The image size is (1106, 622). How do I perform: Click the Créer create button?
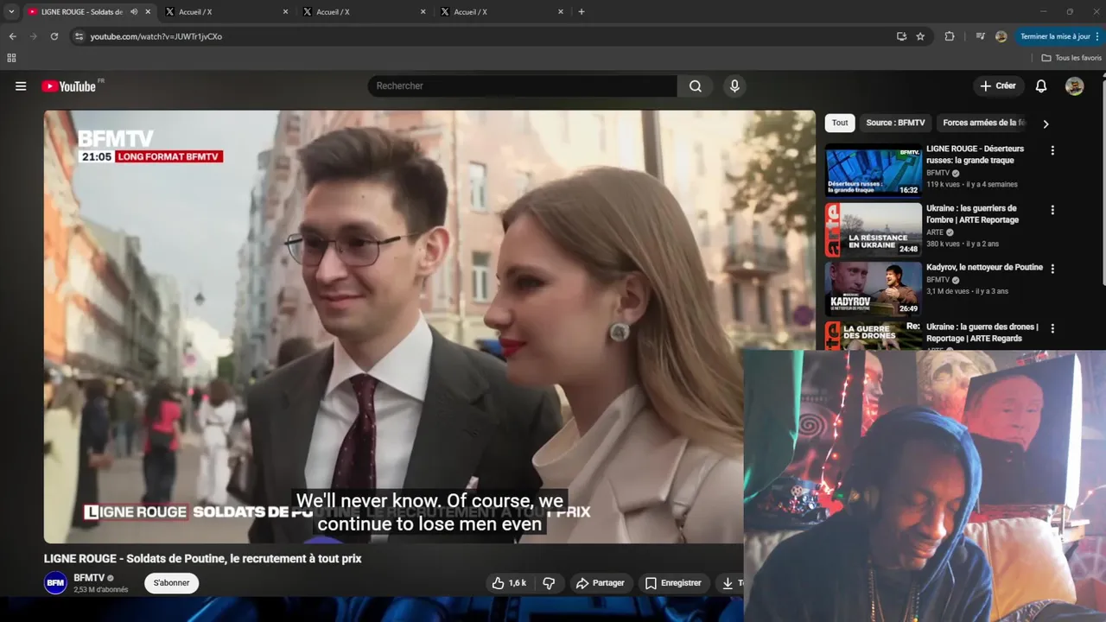tap(998, 86)
